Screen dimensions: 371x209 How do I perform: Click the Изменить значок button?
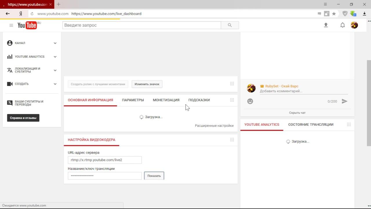point(147,84)
